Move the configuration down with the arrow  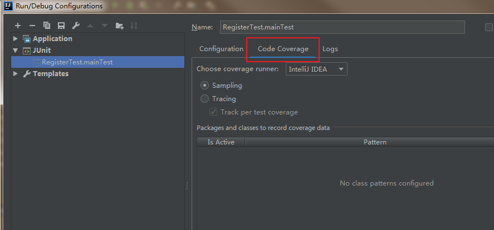pos(105,26)
